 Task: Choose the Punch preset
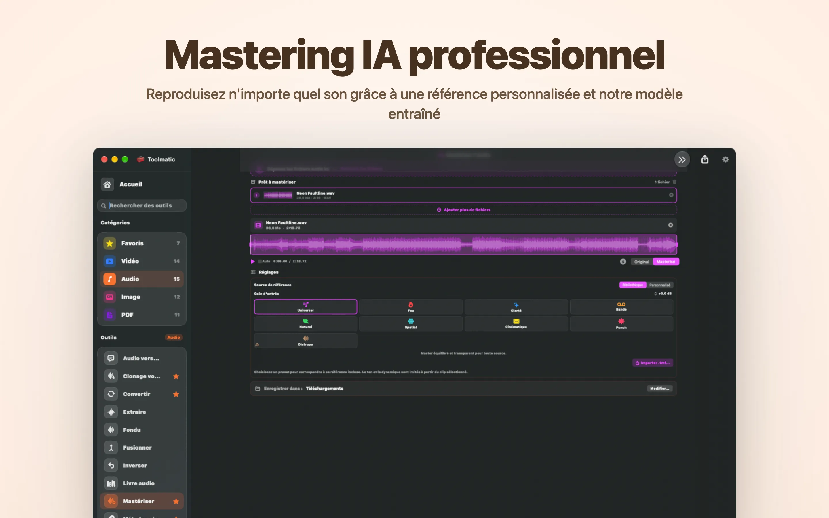pos(621,323)
